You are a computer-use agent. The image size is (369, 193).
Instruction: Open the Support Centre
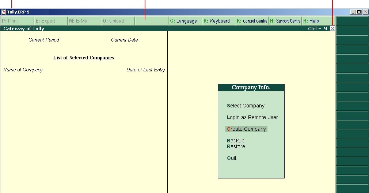coord(285,21)
